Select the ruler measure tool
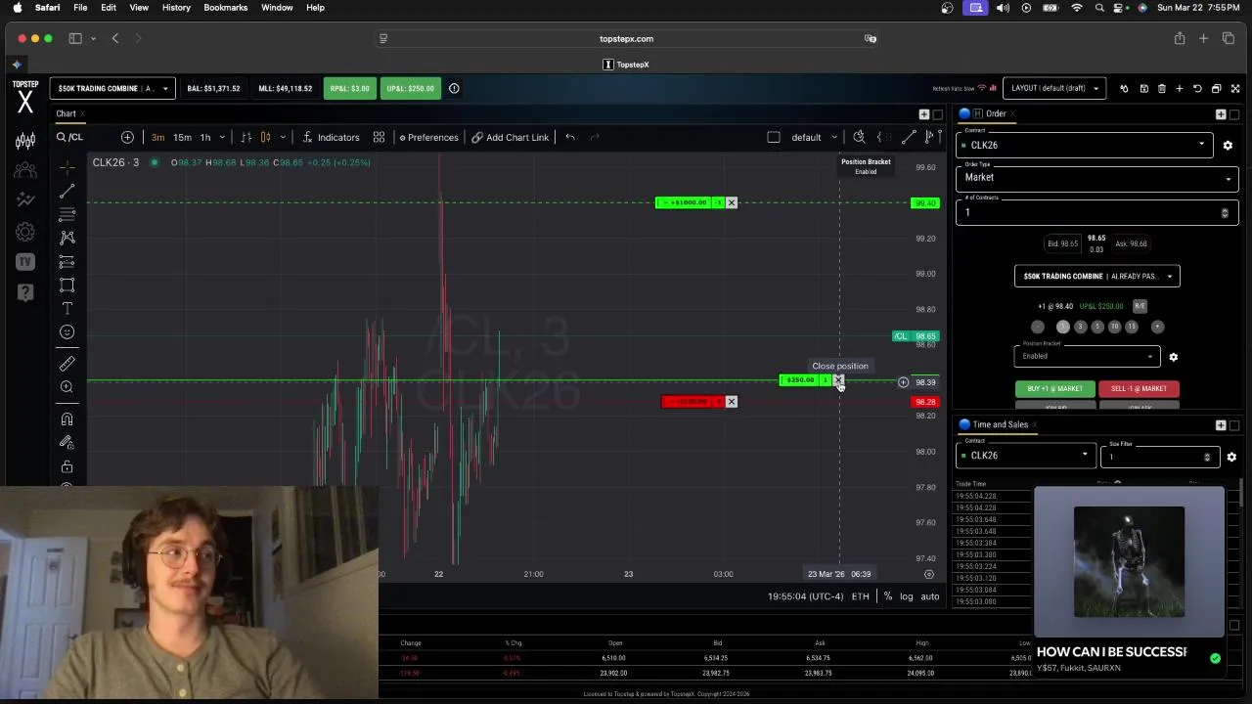1252x704 pixels. coord(67,364)
